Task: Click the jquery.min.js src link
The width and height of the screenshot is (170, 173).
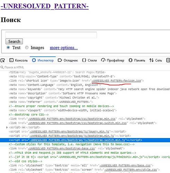Action: point(69,131)
